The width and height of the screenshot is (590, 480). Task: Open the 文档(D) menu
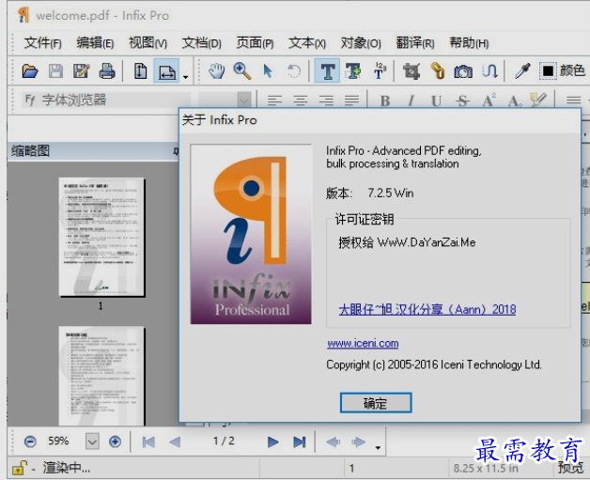pyautogui.click(x=202, y=43)
